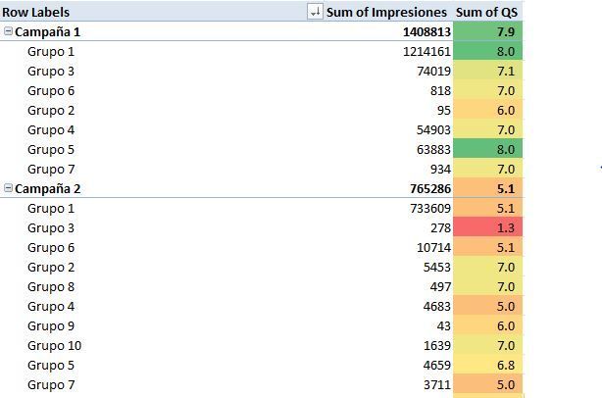Select impressions cell 4659
Screen dimensions: 602x398
tap(437, 365)
